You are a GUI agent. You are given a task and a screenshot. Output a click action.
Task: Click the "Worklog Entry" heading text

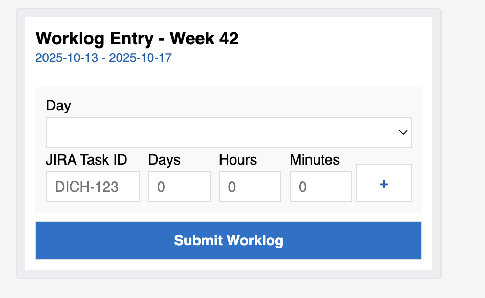(x=95, y=38)
